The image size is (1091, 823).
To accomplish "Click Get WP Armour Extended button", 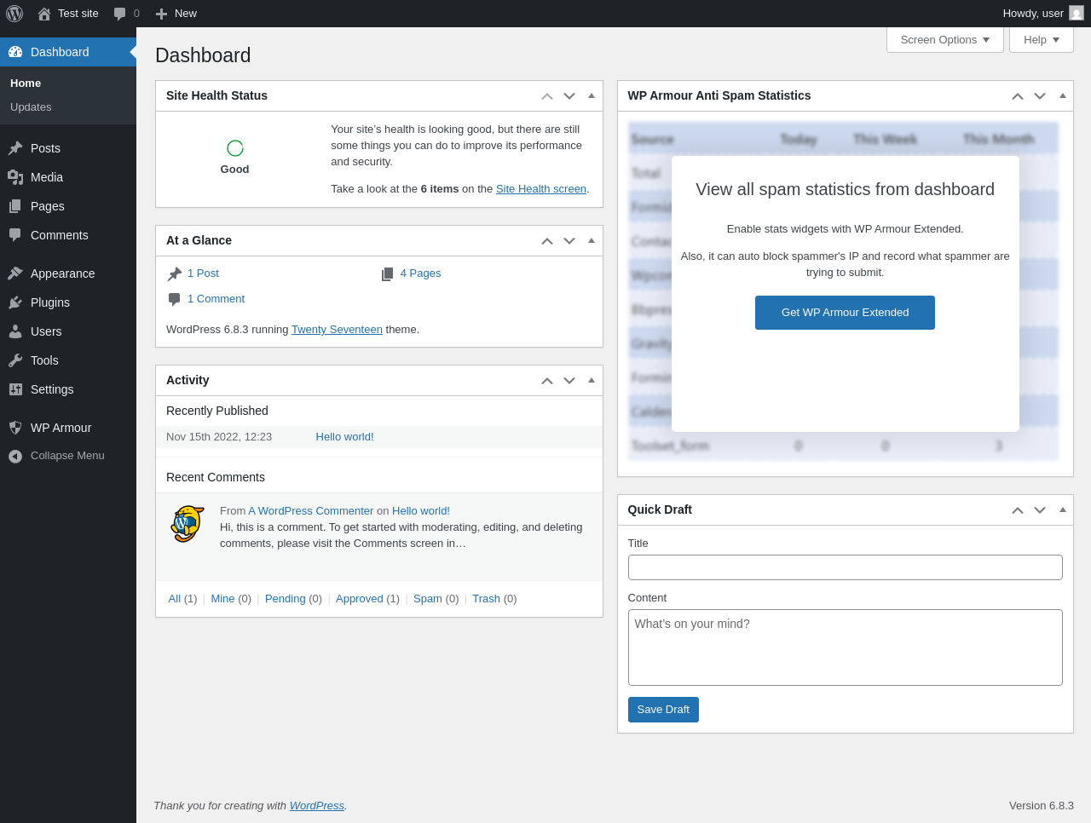I will tap(845, 313).
